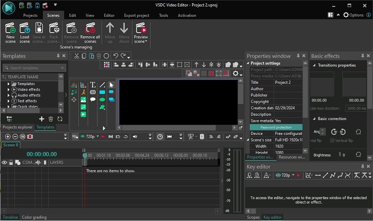Screen dimensions: 373x221
Task: Switch to the Scopes tab
Action: click(253, 217)
